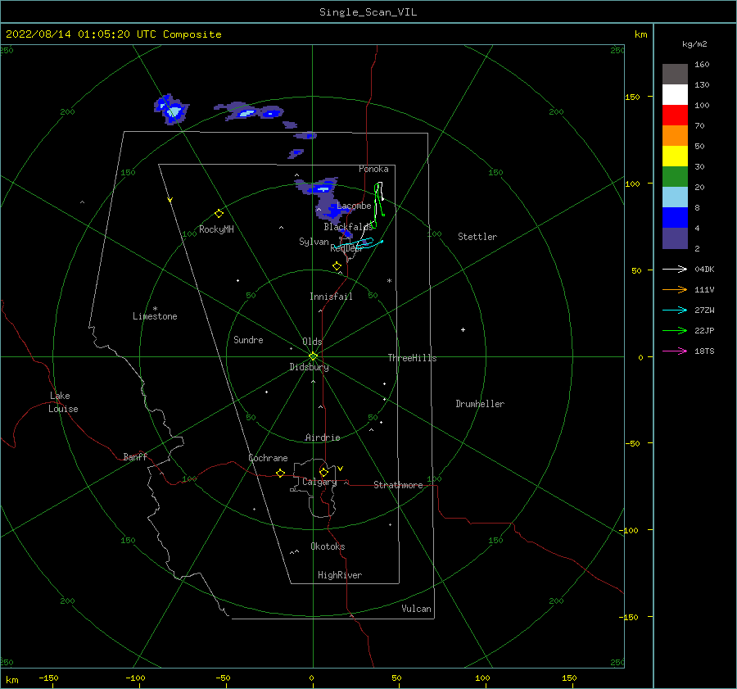Click the -100 label on bottom axis

point(135,678)
